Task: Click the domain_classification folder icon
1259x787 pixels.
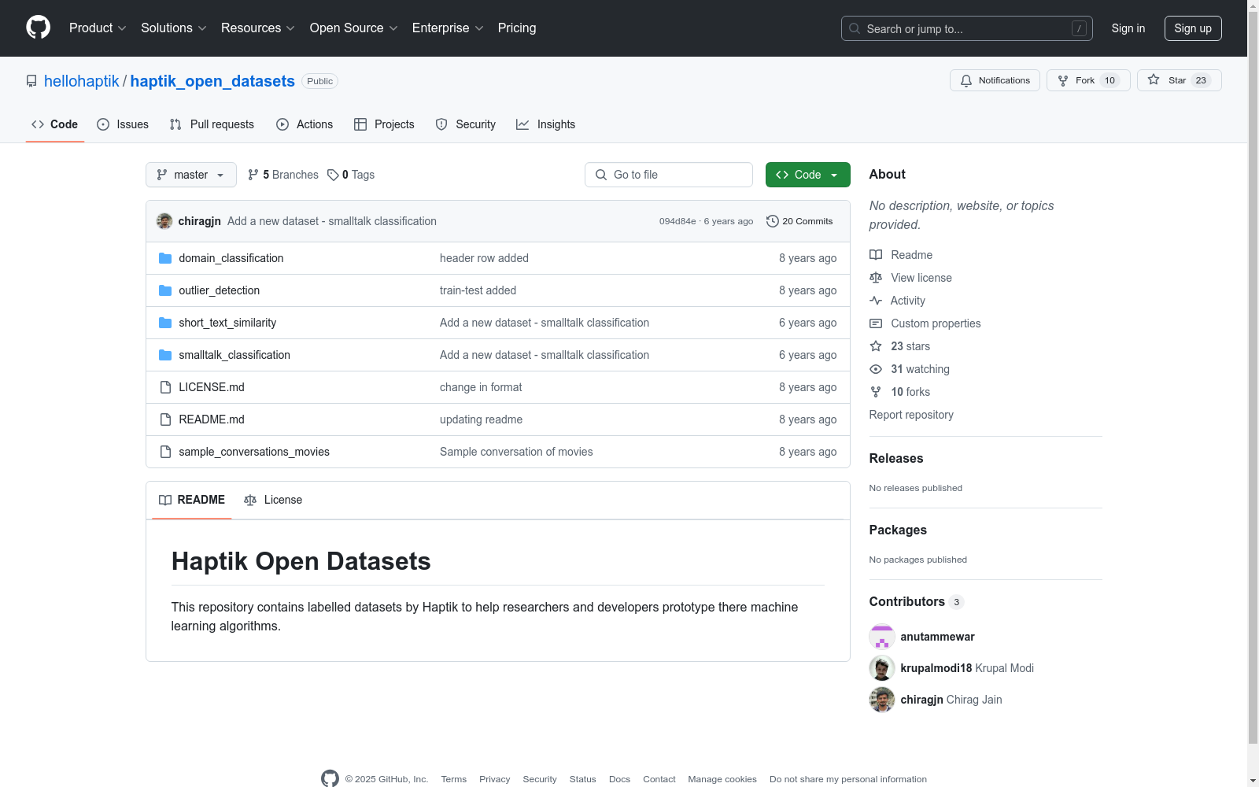Action: point(165,258)
